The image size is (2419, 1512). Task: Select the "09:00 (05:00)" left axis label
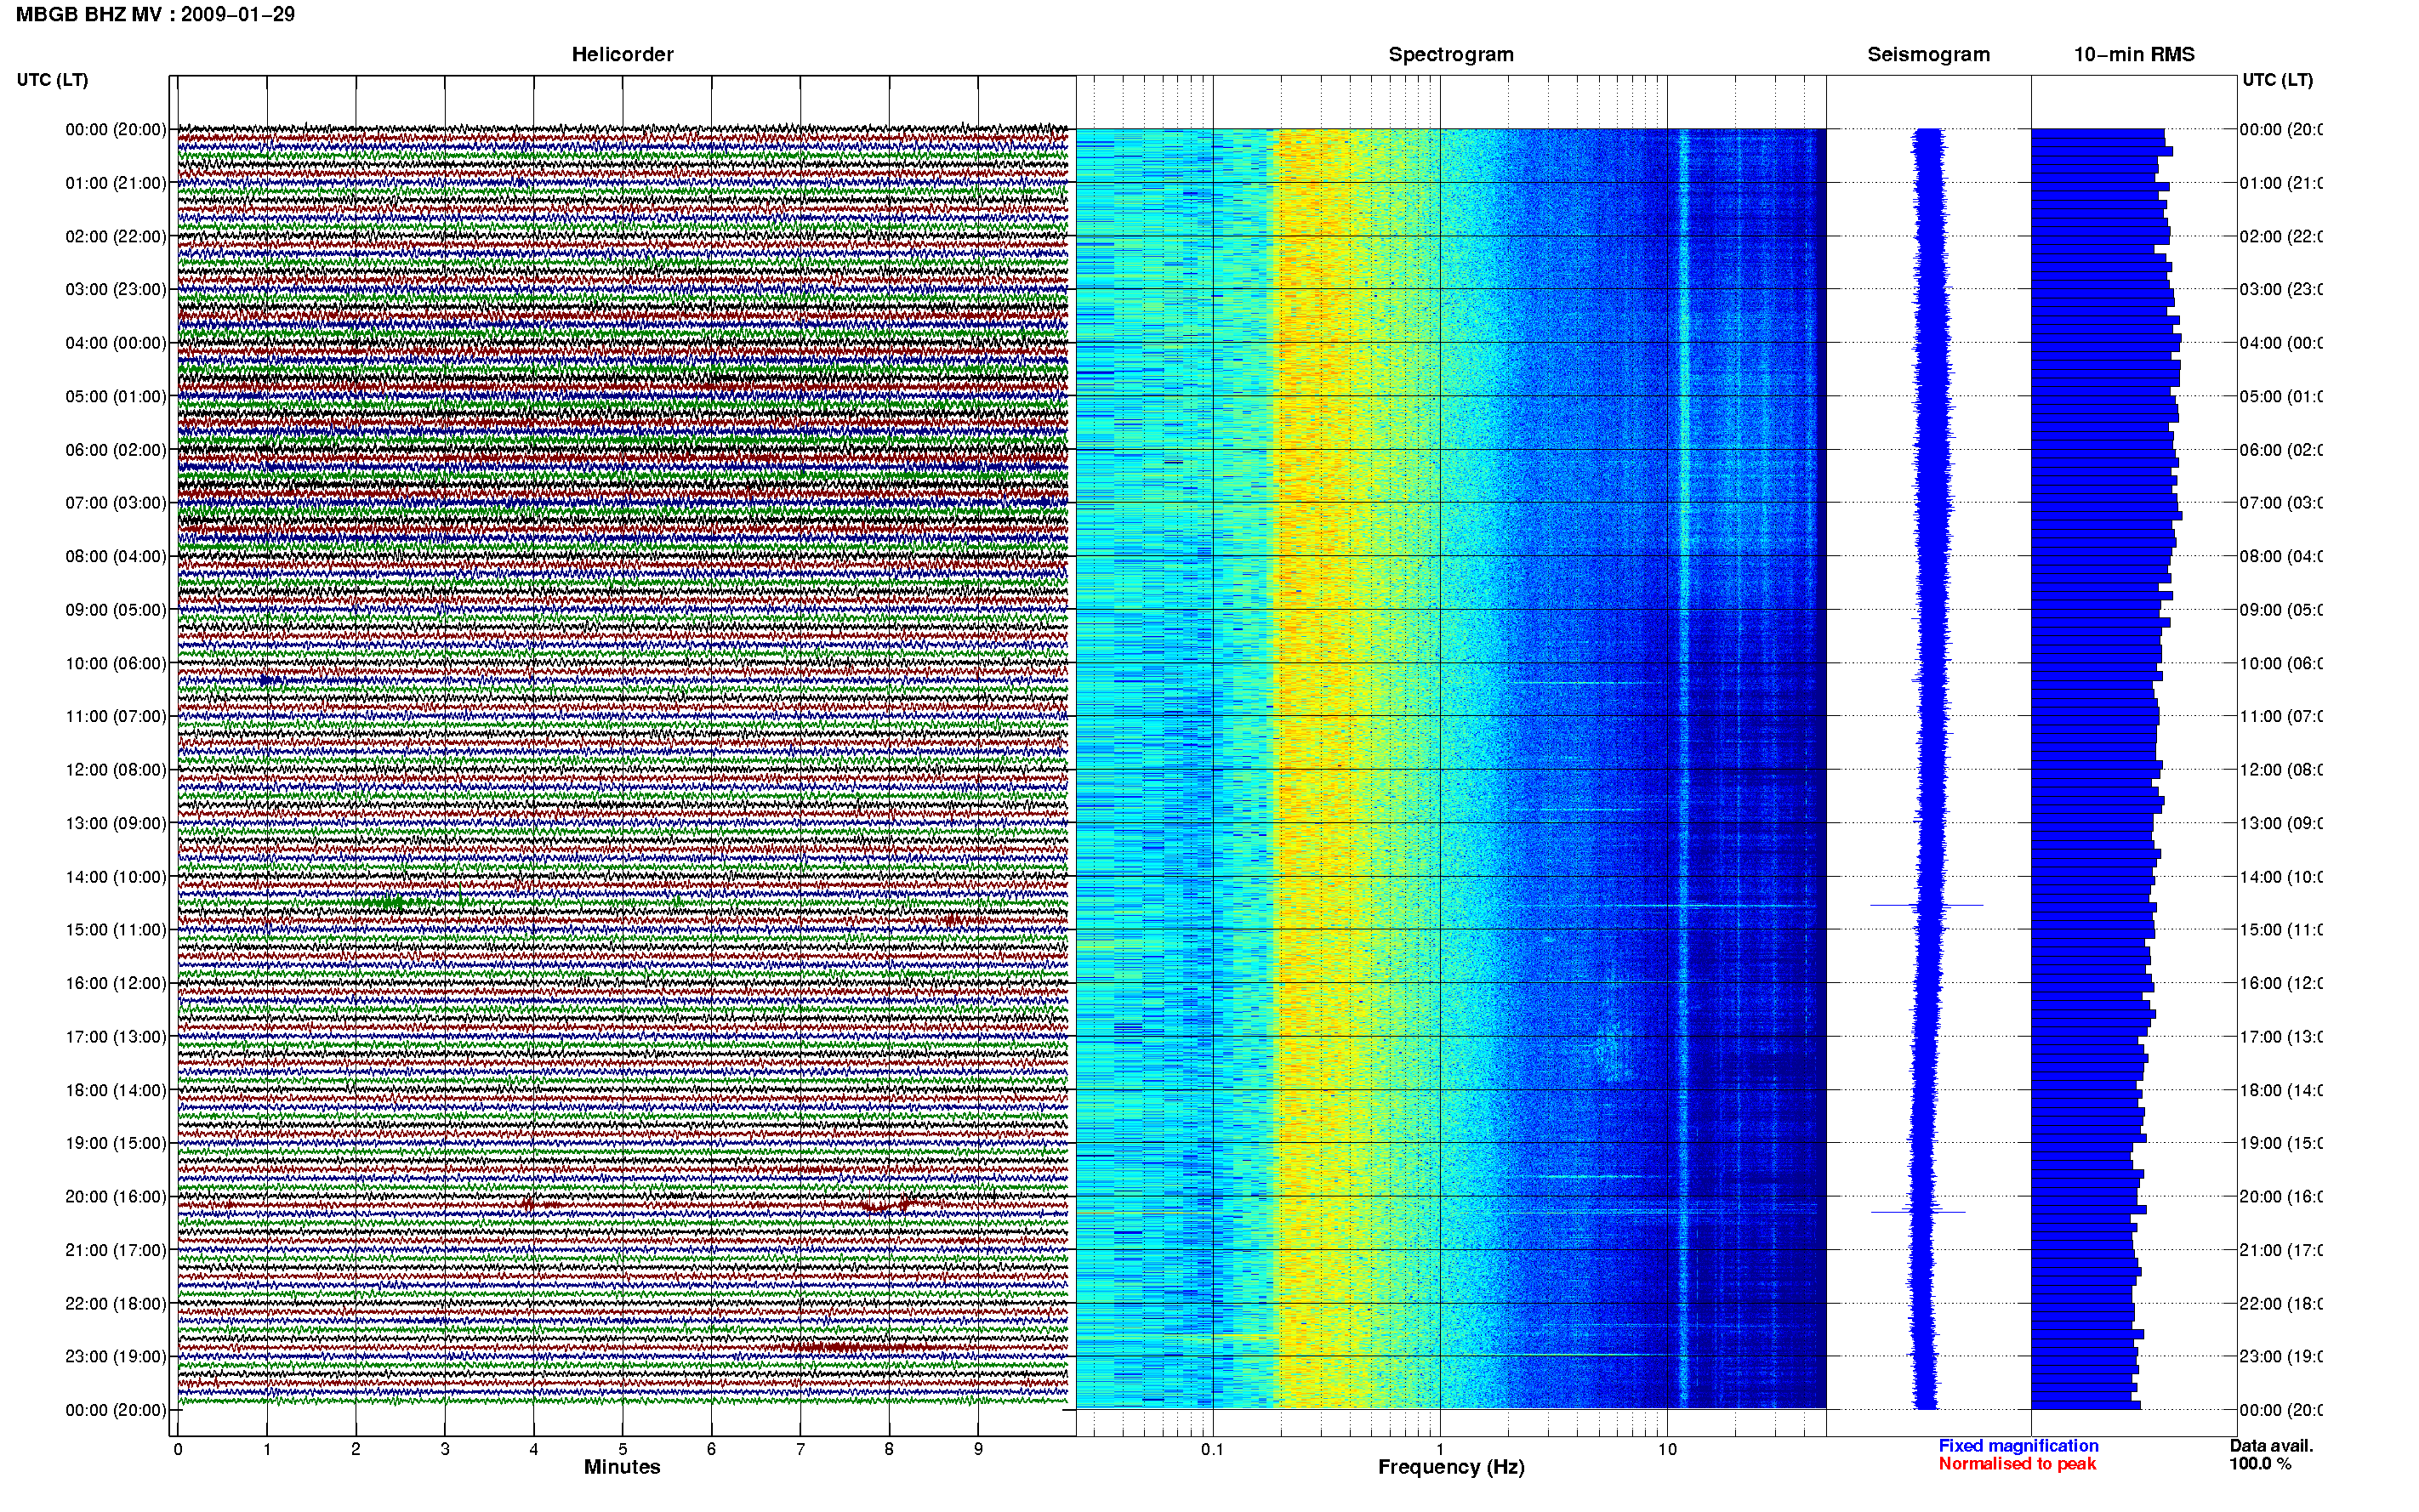[x=116, y=610]
